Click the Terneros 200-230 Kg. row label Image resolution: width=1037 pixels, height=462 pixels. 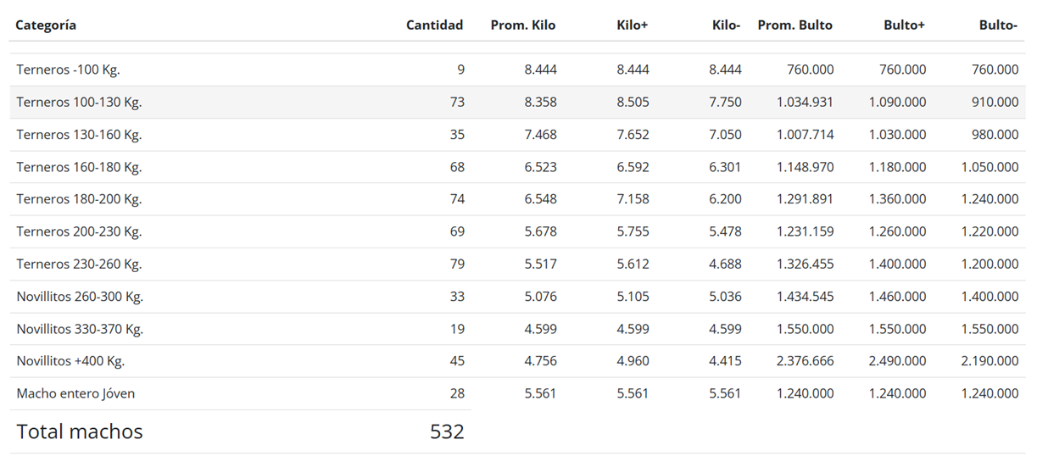[79, 231]
